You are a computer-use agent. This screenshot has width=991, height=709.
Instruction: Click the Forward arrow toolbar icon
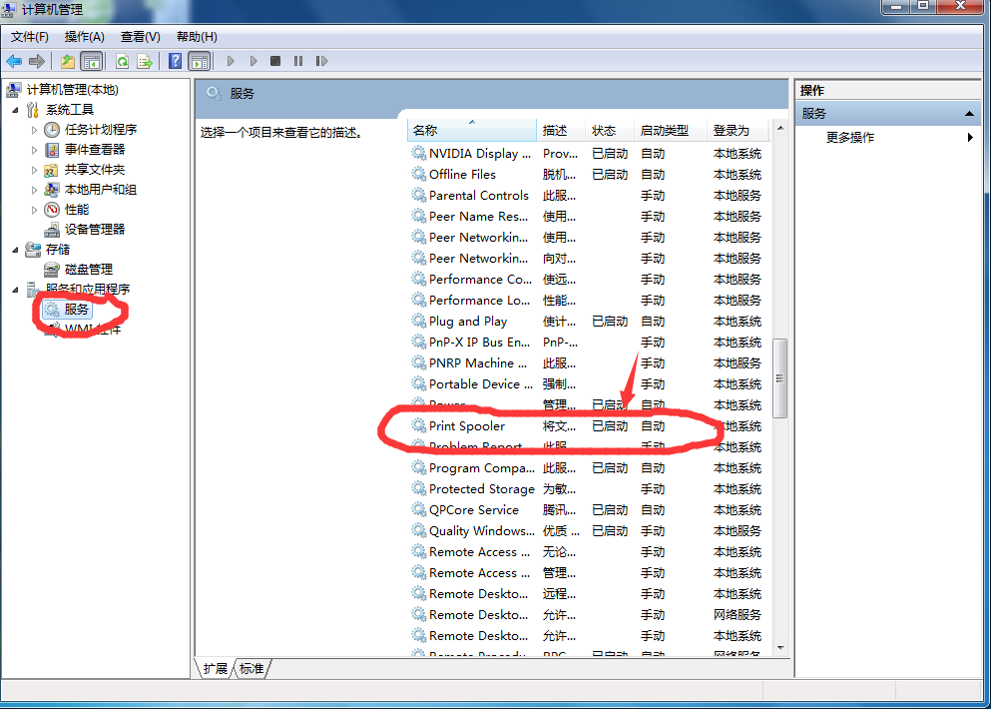37,61
